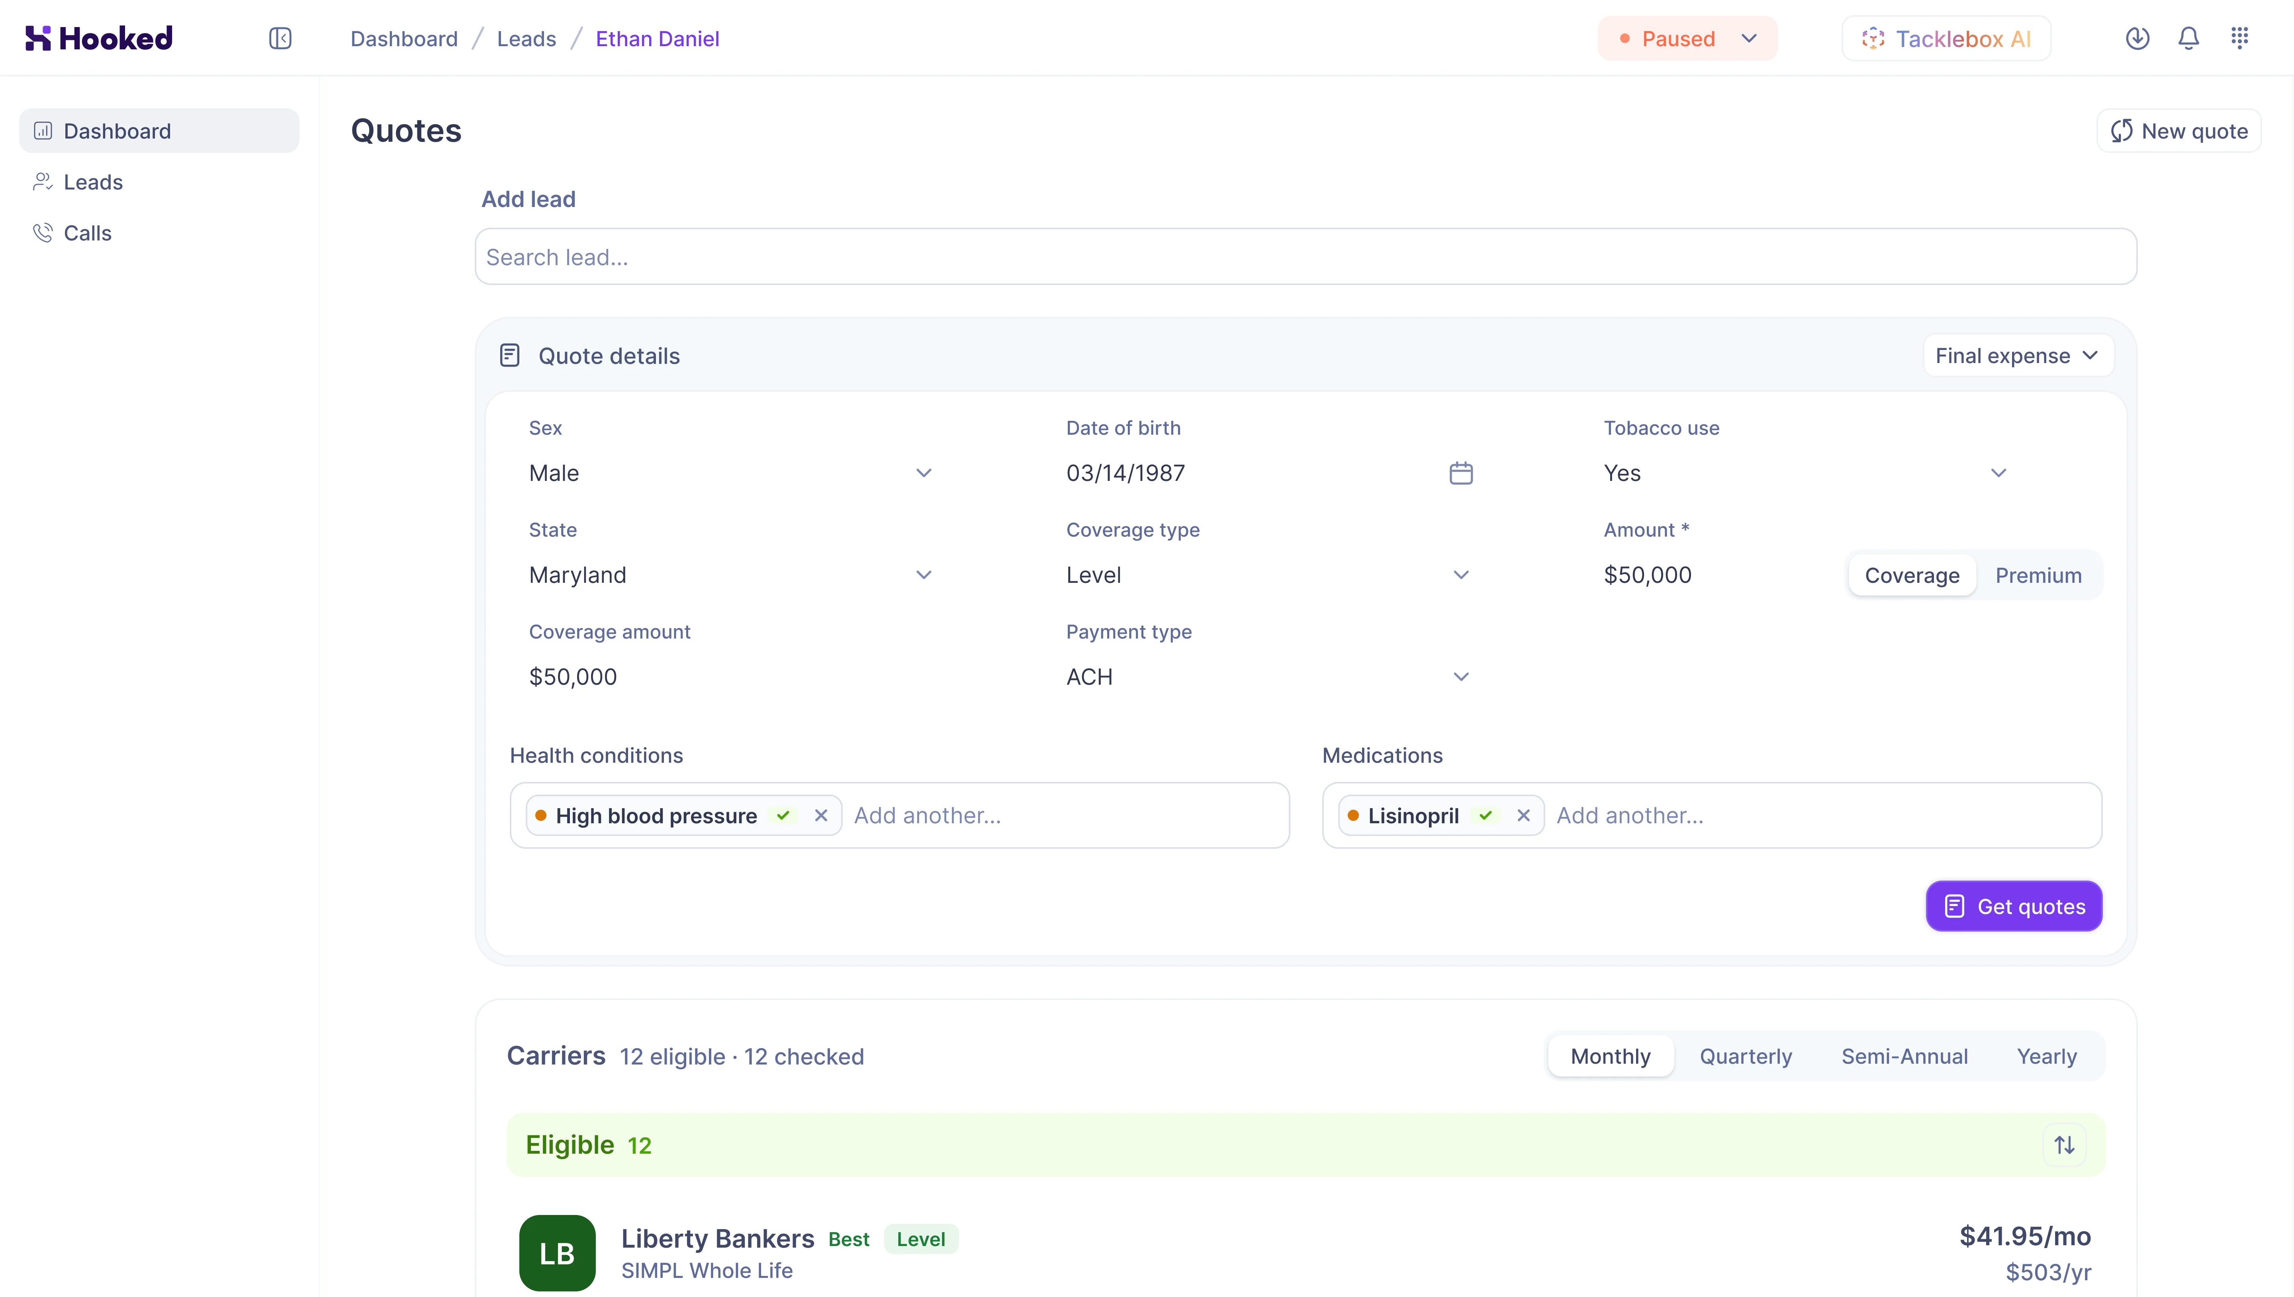Click the document icon in Get quotes

(x=1955, y=906)
